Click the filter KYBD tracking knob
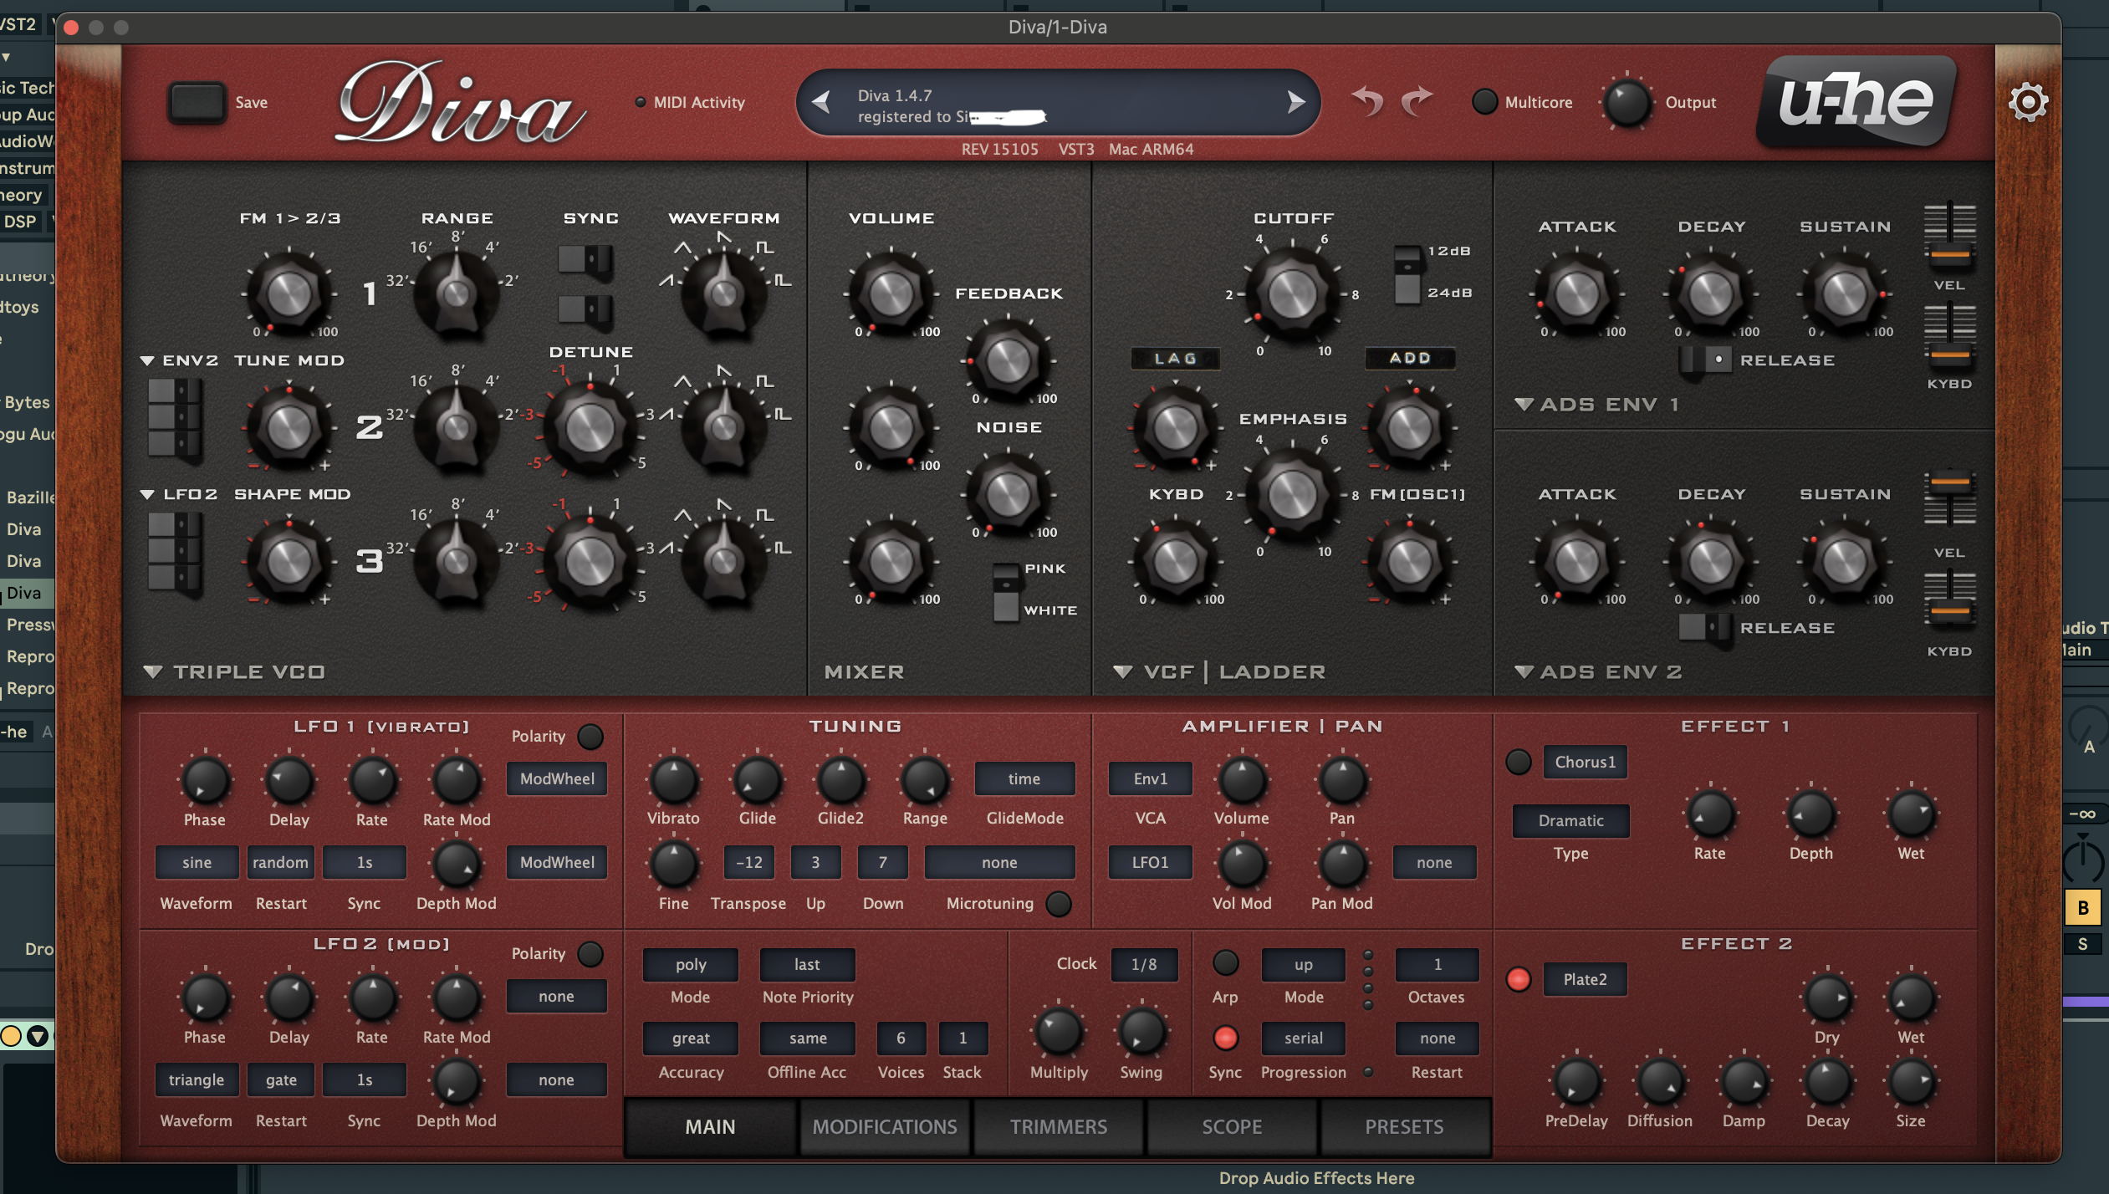The width and height of the screenshot is (2109, 1194). [x=1175, y=561]
